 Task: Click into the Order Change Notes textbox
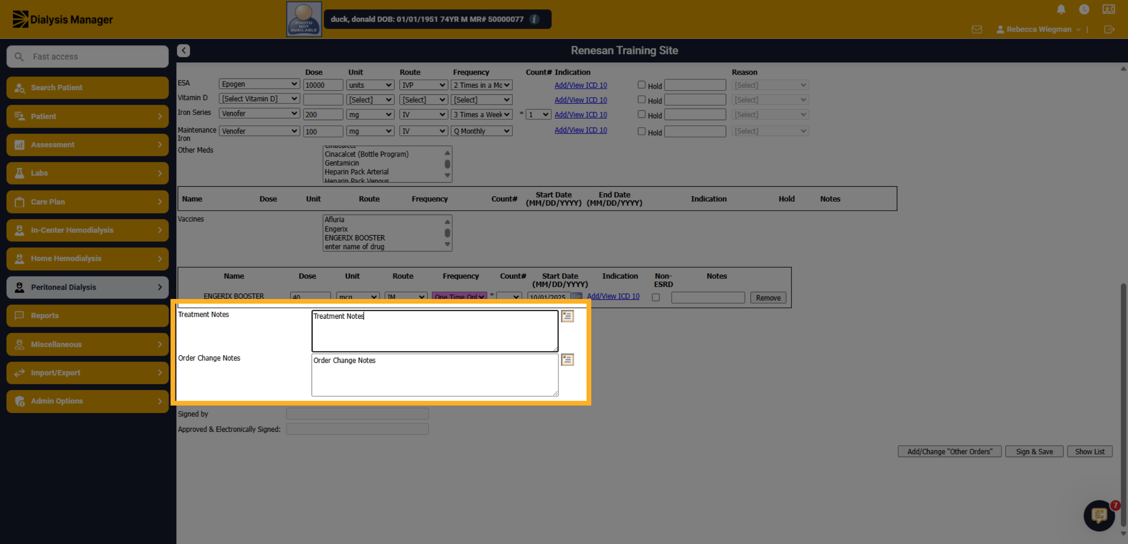tap(435, 375)
